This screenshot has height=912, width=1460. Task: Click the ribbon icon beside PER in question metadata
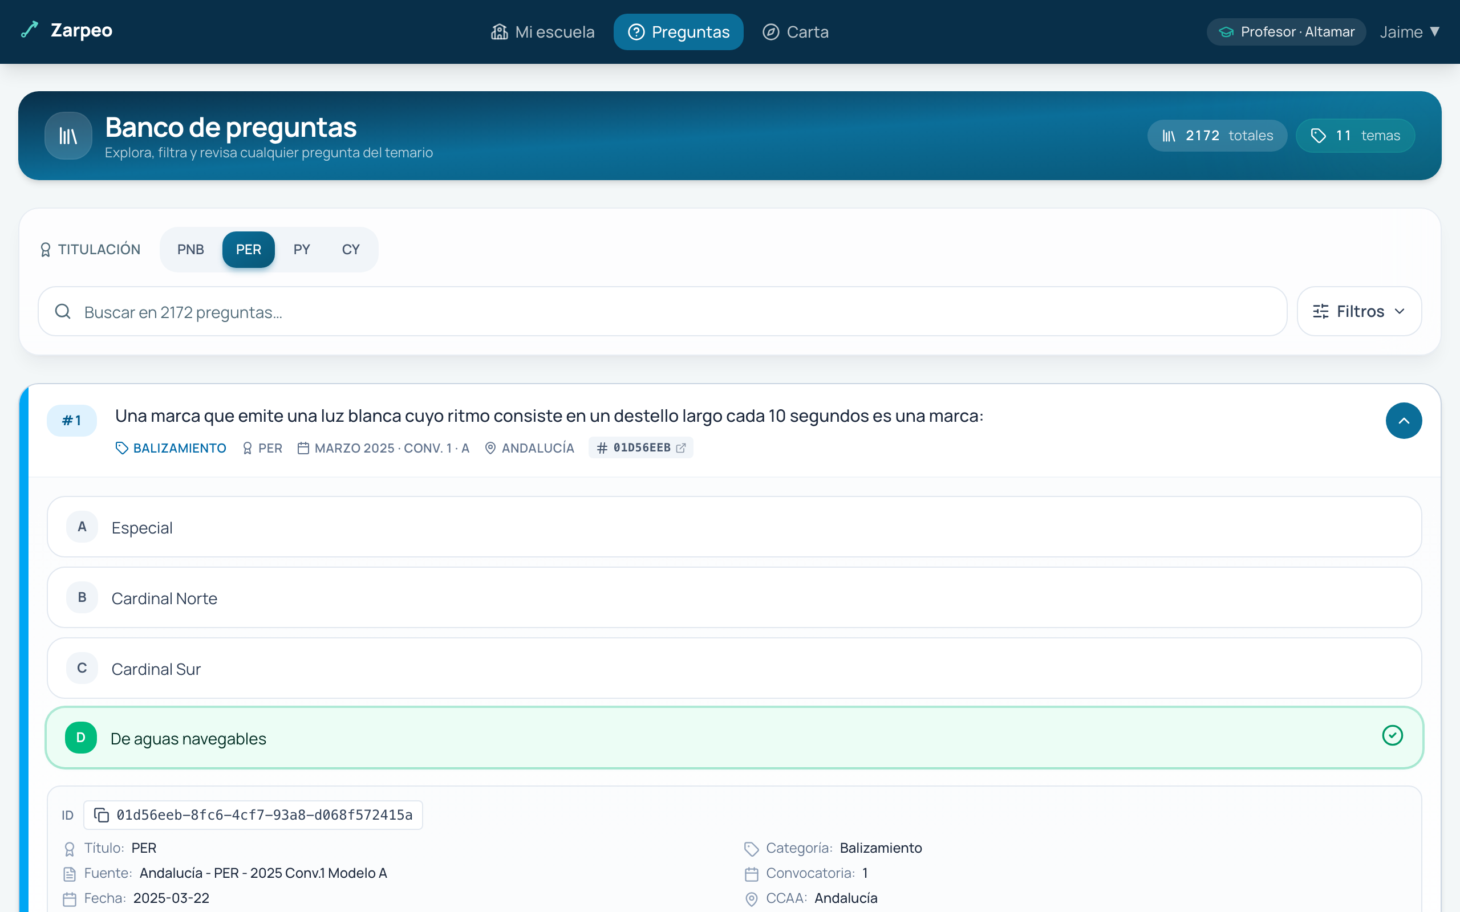pos(248,448)
